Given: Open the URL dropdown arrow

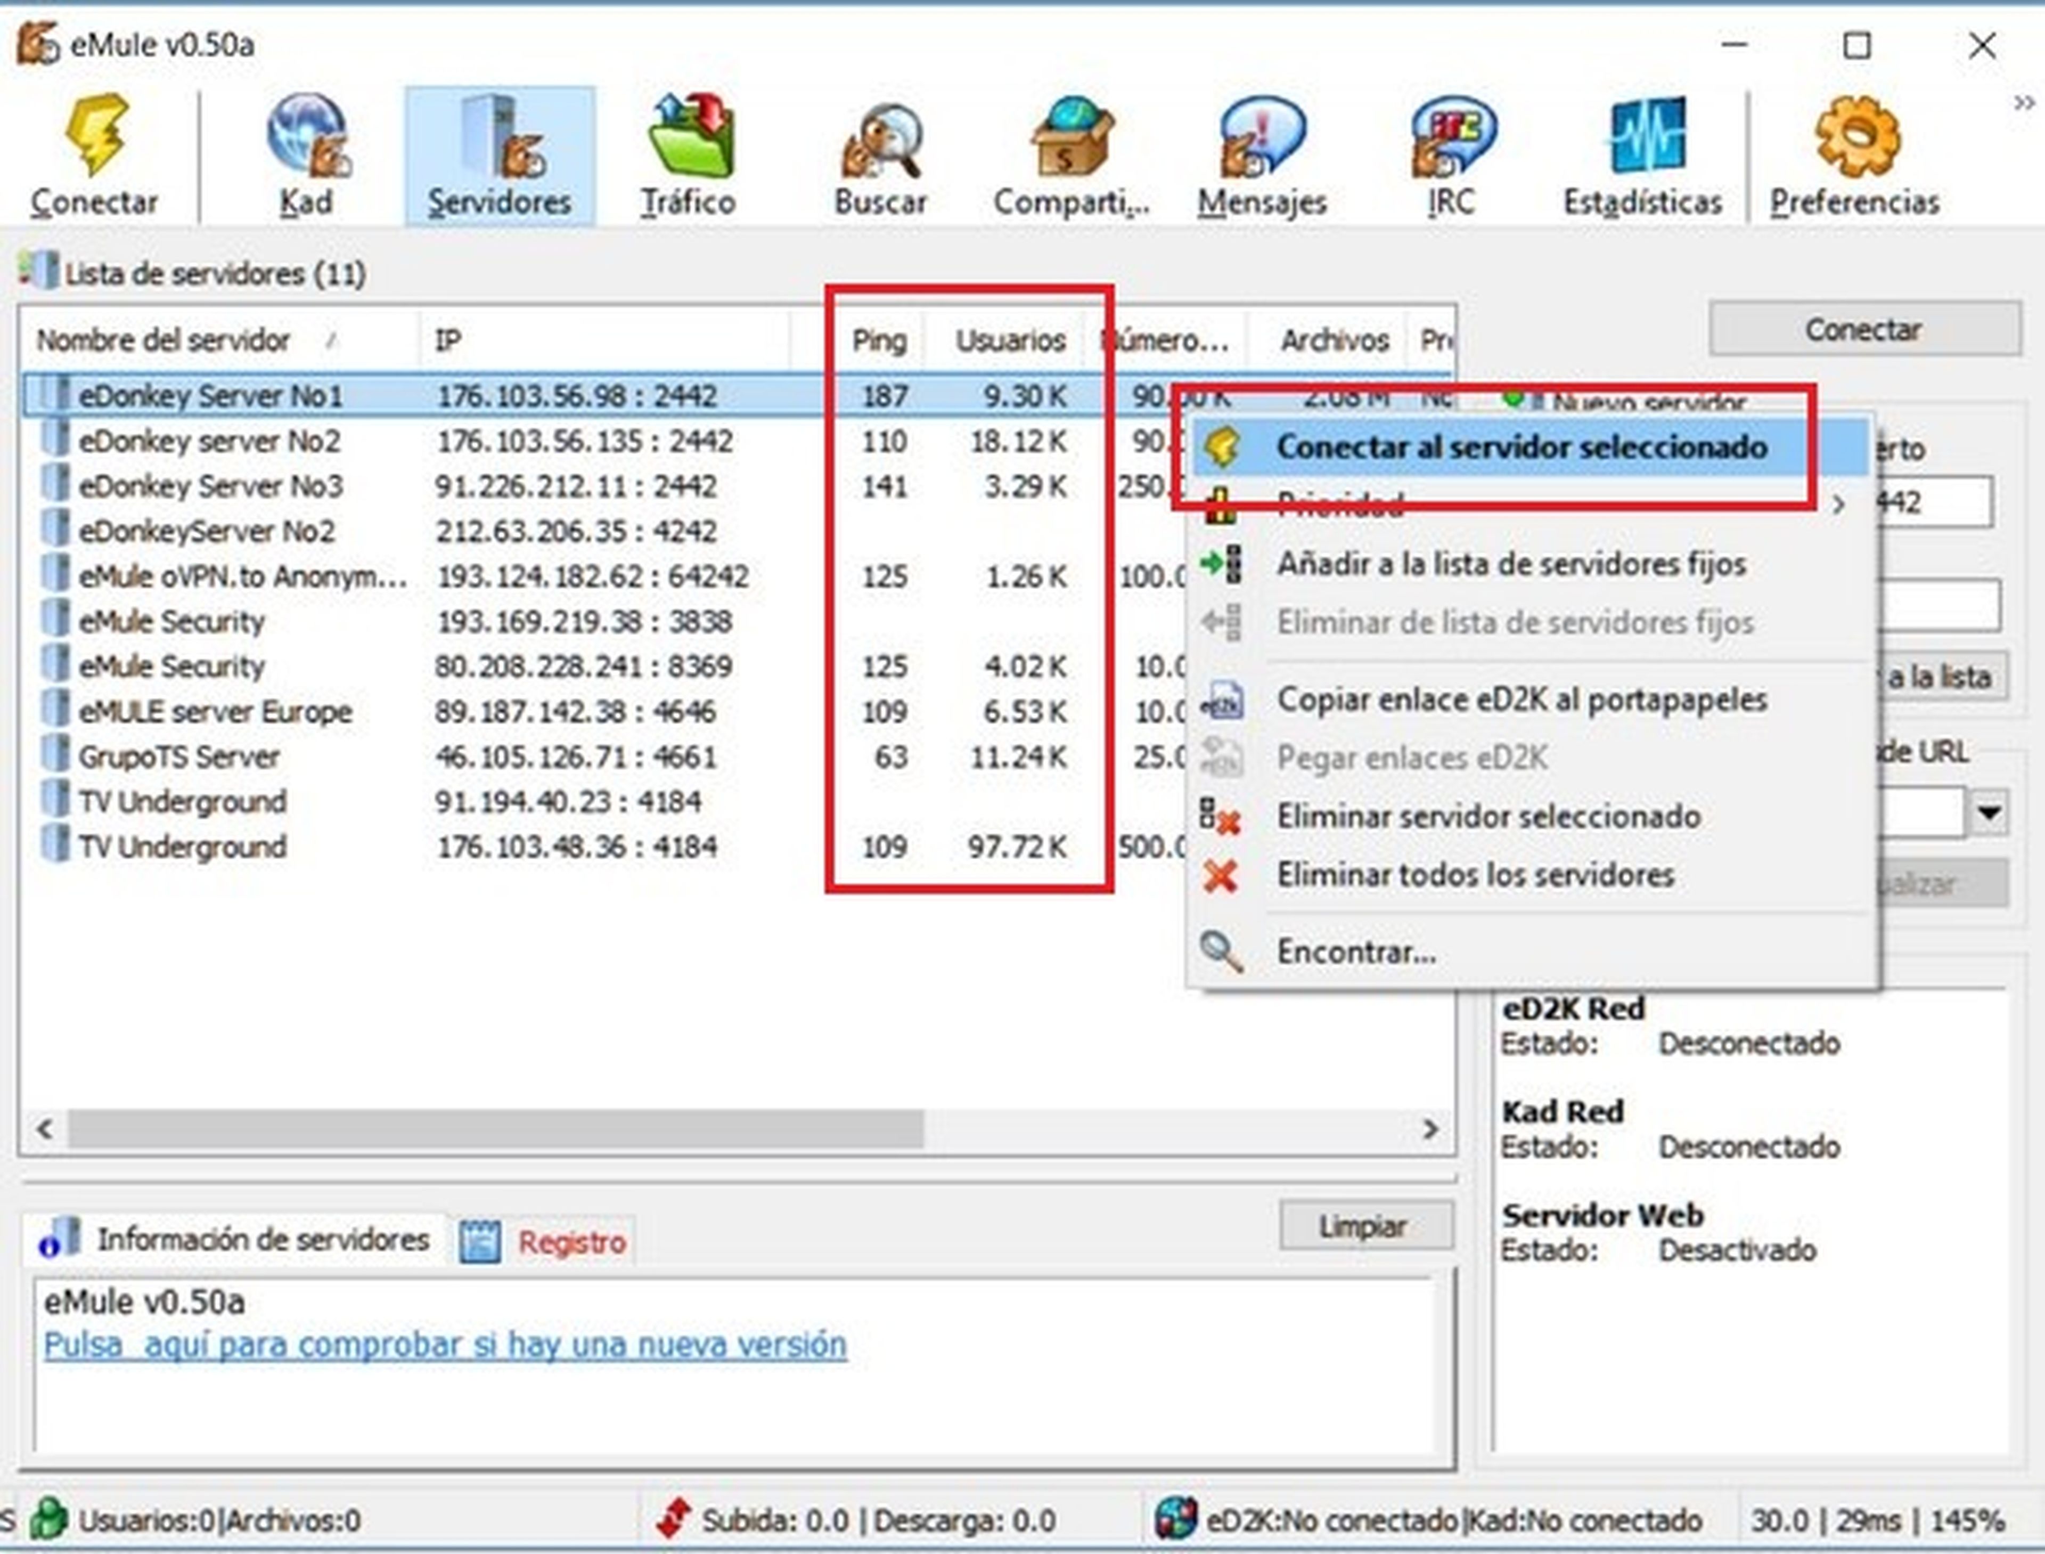Looking at the screenshot, I should [1990, 813].
